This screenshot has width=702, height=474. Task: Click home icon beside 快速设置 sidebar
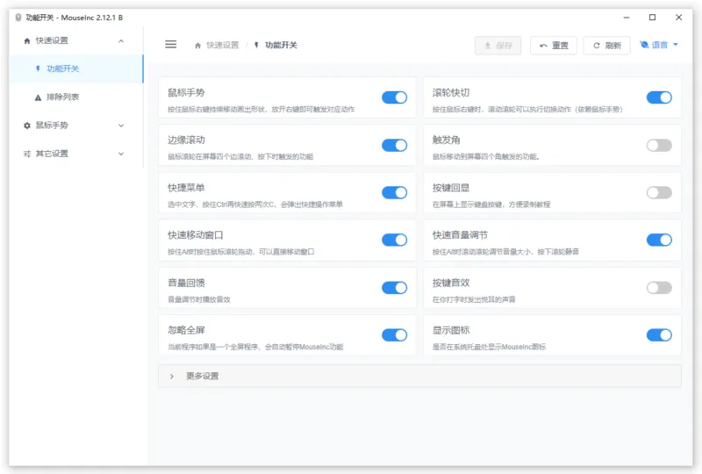(27, 40)
